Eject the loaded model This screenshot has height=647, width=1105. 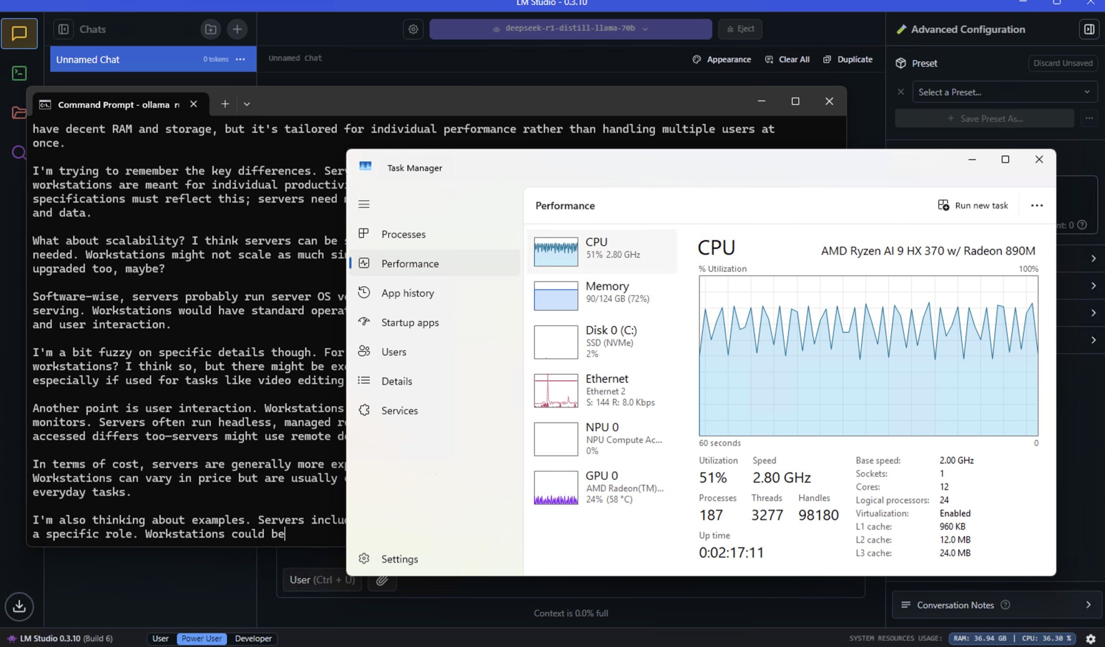[740, 29]
